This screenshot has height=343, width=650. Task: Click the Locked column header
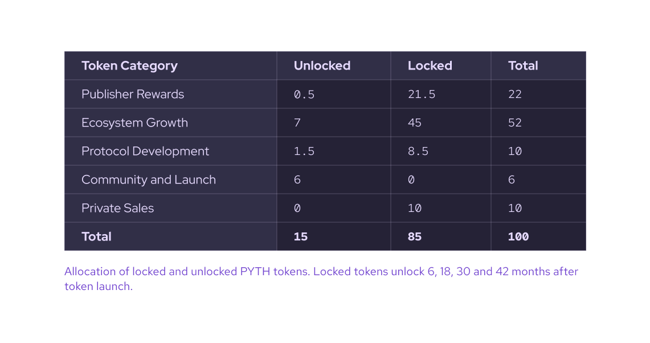tap(430, 66)
